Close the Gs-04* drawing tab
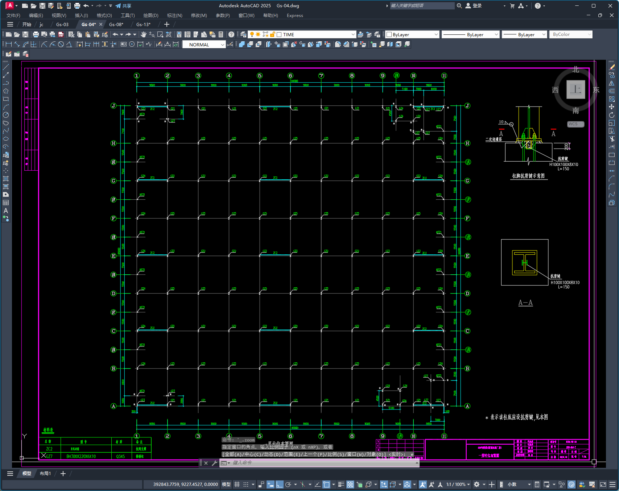Viewport: 619px width, 491px height. click(101, 24)
